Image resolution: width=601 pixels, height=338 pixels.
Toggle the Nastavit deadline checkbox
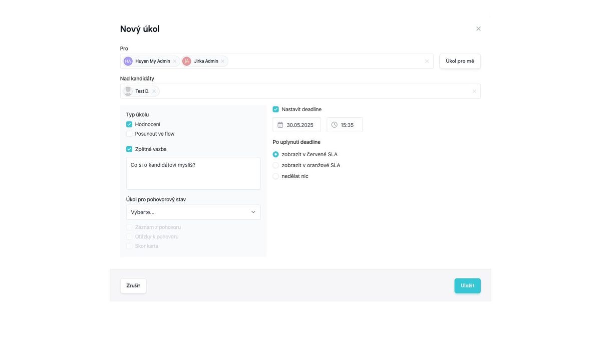(x=276, y=109)
